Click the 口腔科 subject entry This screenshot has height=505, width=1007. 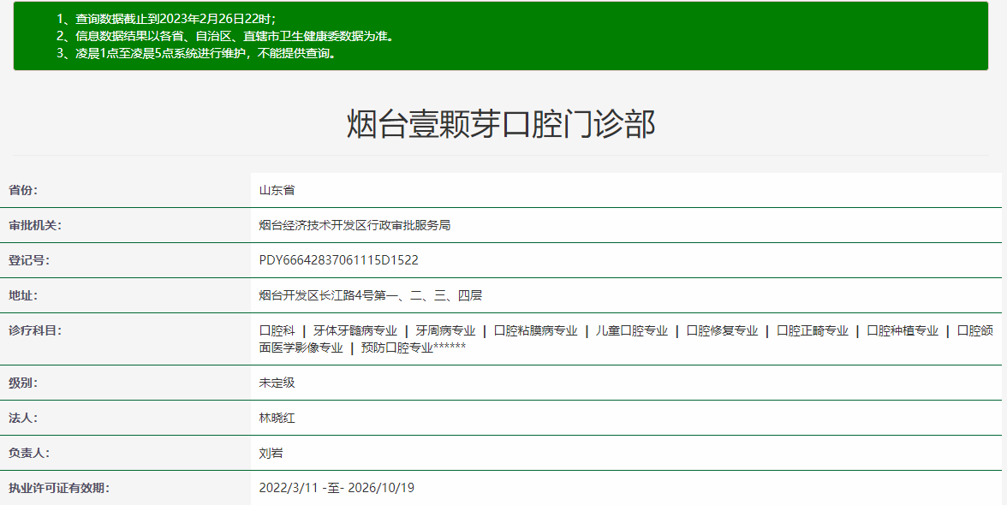point(277,330)
